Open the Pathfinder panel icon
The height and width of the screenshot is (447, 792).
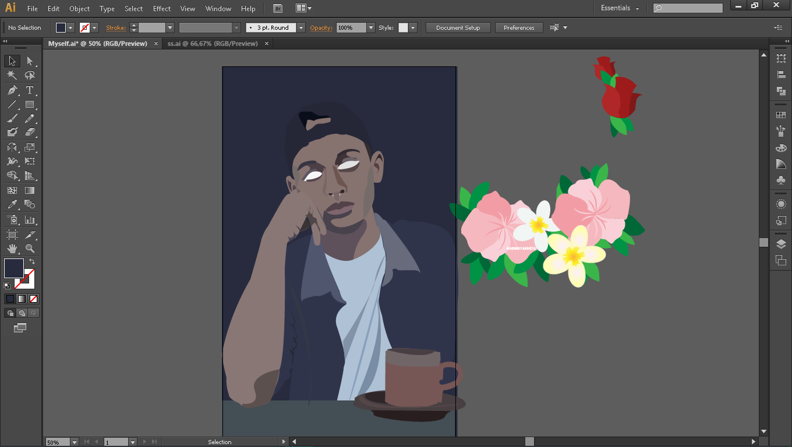tap(781, 91)
